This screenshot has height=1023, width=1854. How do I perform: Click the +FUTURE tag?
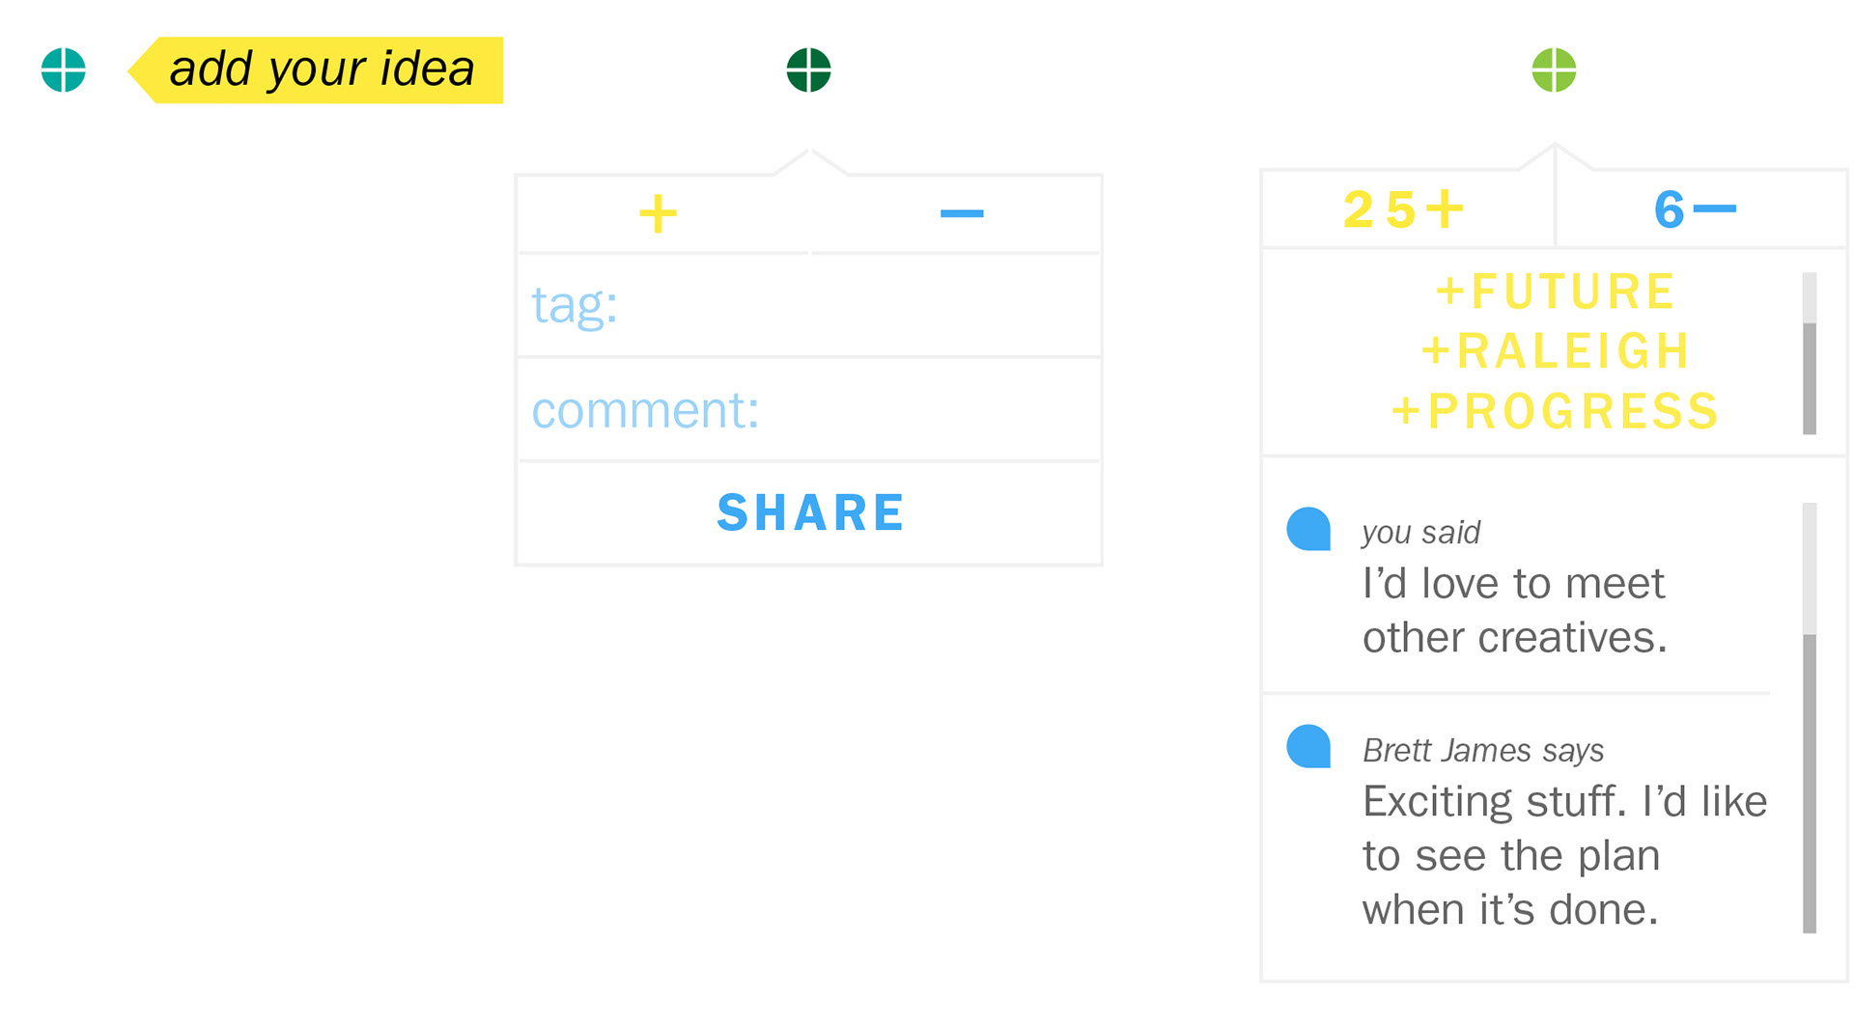pos(1556,291)
